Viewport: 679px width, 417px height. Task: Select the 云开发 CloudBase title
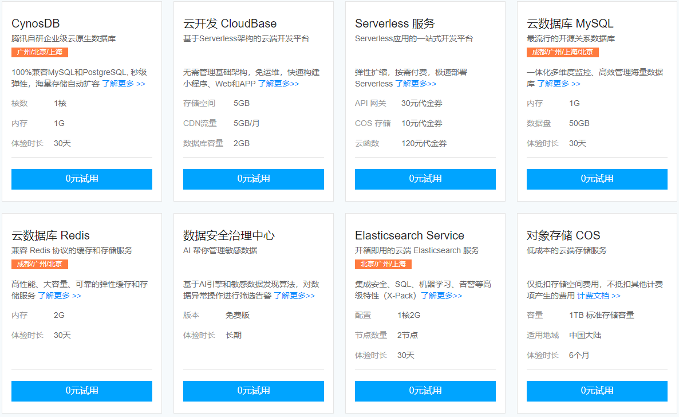point(230,23)
